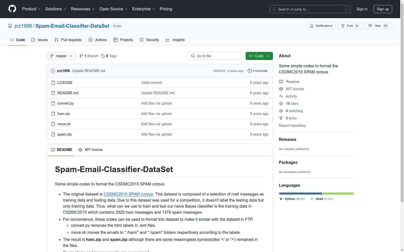This screenshot has width=404, height=252.
Task: Click the Star icon in the Star button
Action: [370, 25]
